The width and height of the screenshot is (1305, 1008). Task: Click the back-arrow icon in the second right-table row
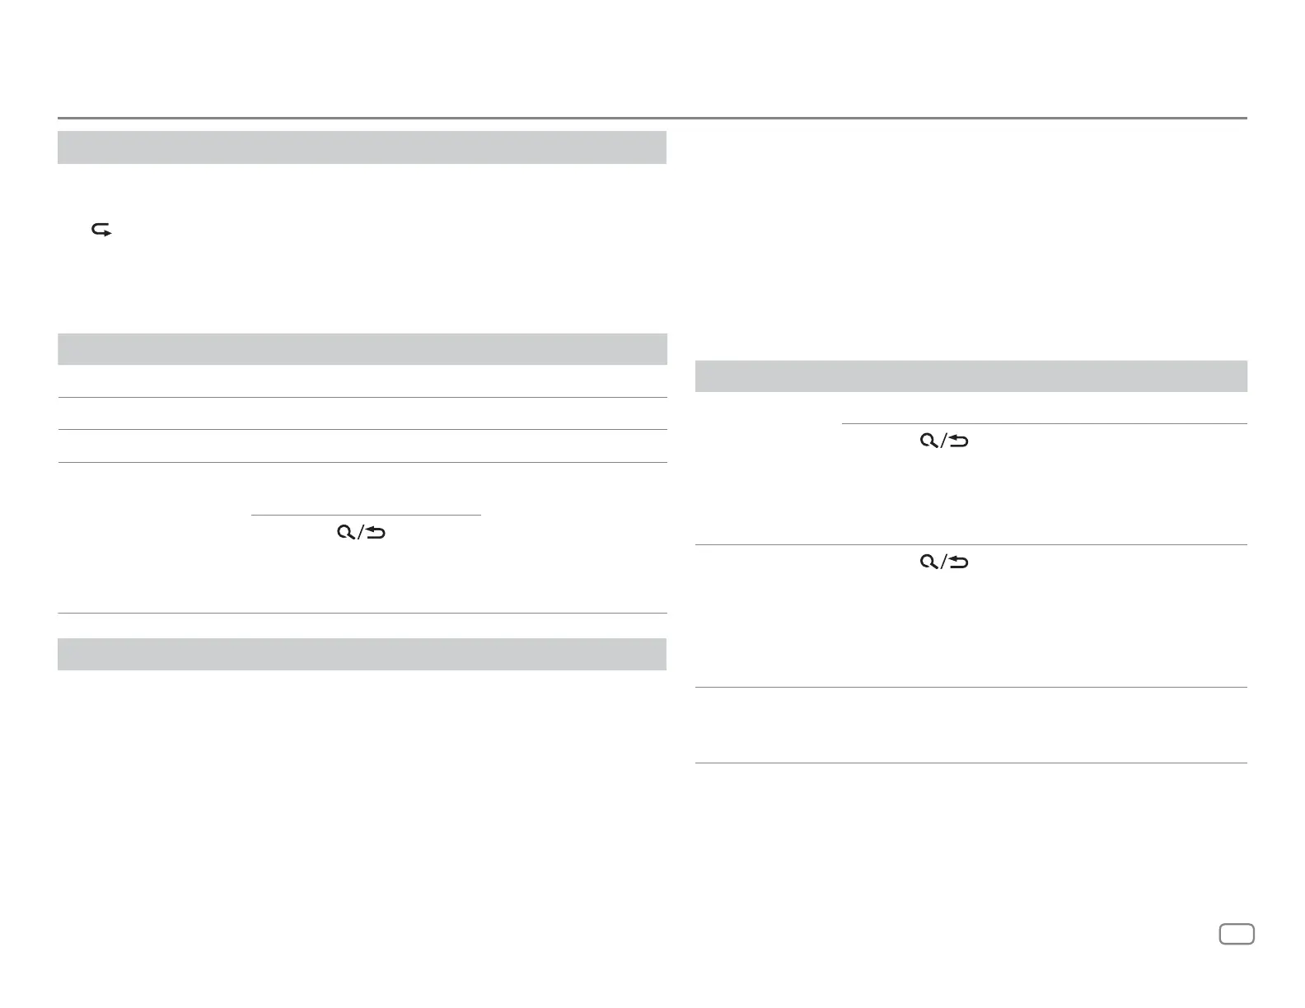tap(958, 563)
